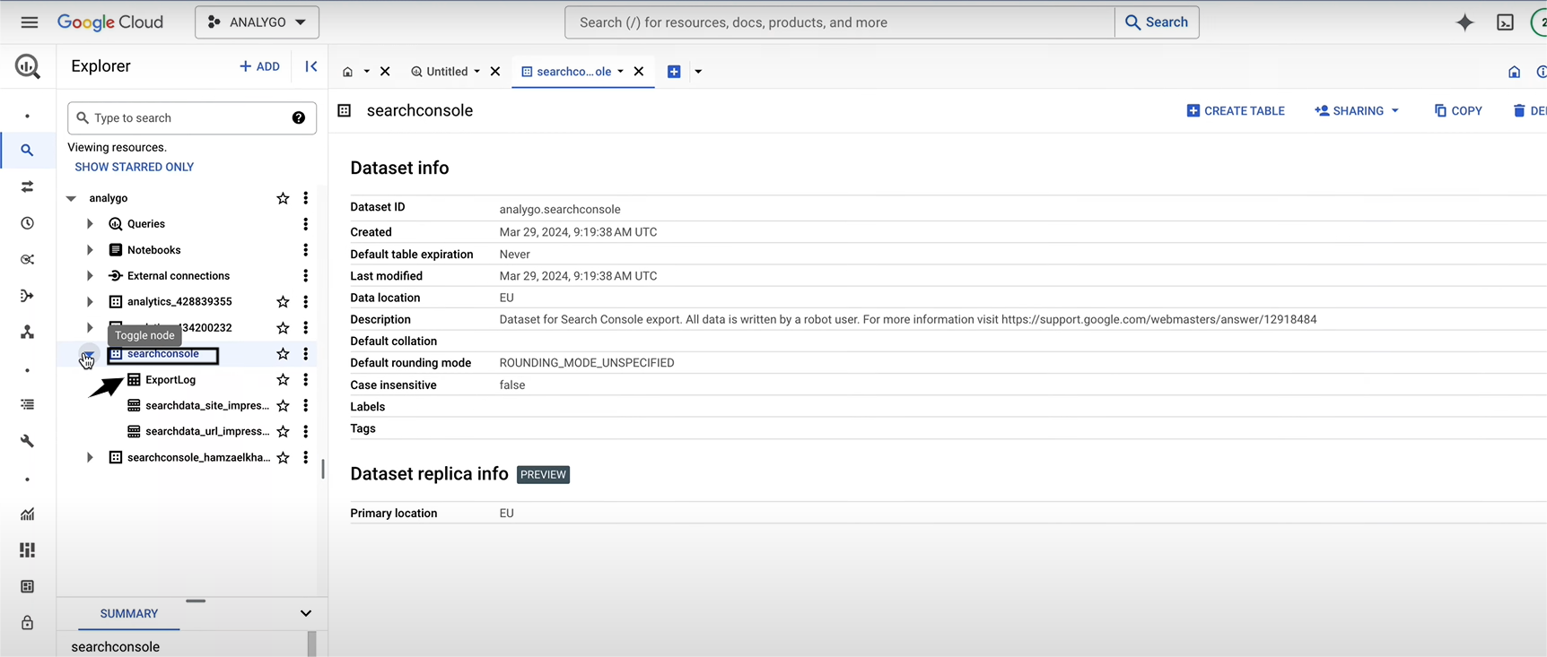
Task: Star the ExportLog table
Action: click(283, 380)
